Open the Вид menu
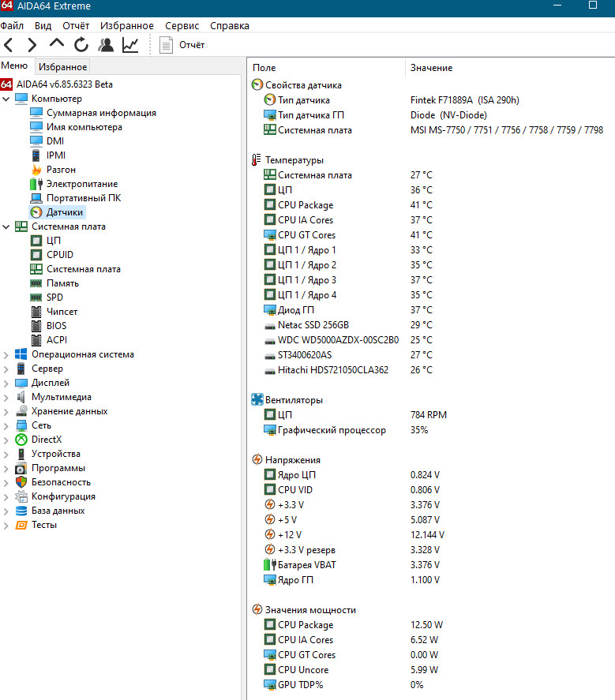 coord(43,26)
